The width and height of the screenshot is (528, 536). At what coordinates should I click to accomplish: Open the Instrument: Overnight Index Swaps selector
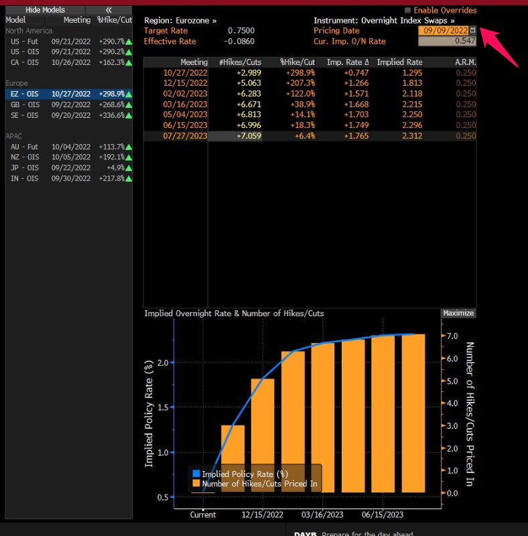[385, 21]
